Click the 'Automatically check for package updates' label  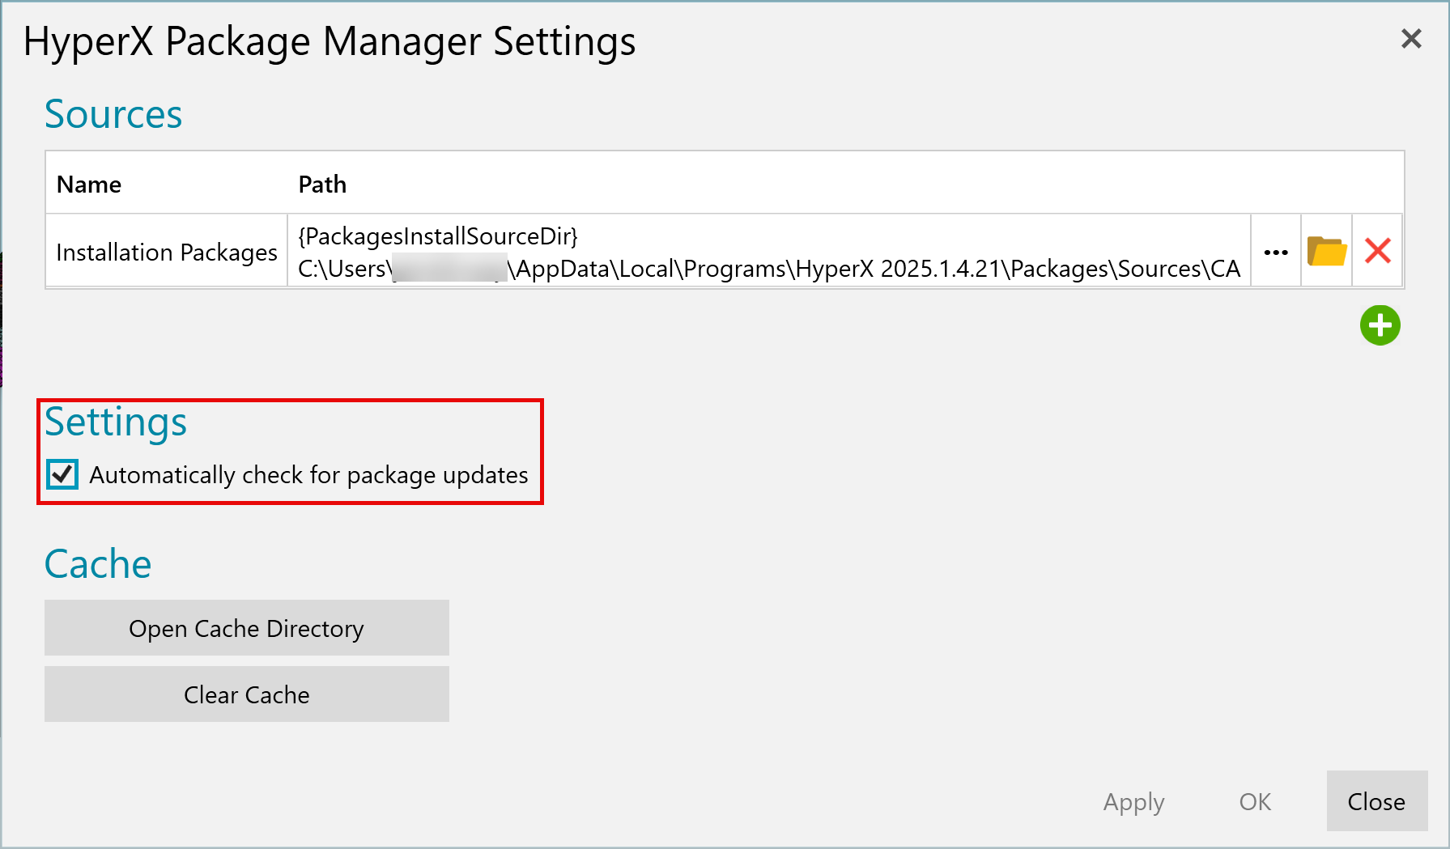point(308,475)
